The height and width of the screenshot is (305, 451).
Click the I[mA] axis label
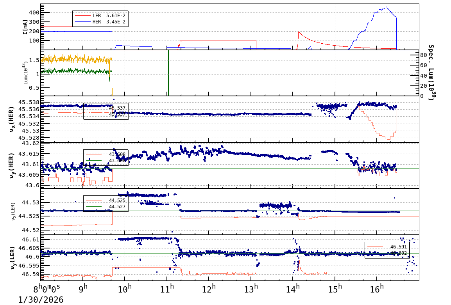click(25, 27)
